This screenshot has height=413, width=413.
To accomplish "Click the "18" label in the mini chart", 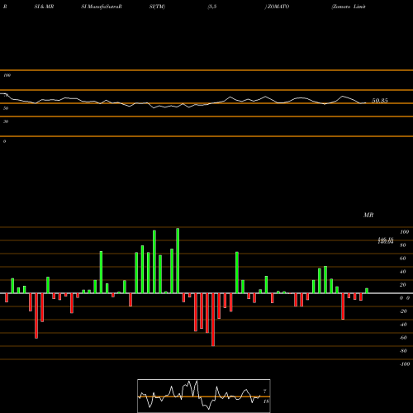I will coord(266,401).
